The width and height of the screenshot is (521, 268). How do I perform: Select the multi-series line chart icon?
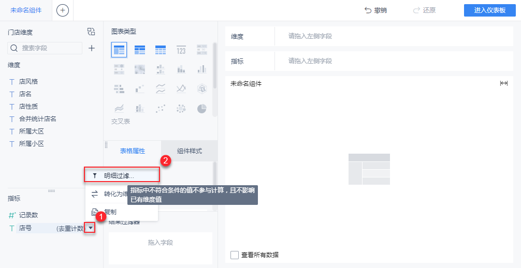181,88
